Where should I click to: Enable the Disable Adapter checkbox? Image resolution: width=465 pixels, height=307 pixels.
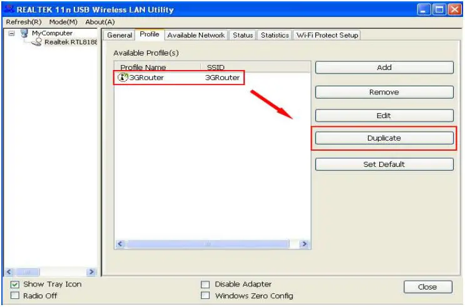pyautogui.click(x=205, y=284)
